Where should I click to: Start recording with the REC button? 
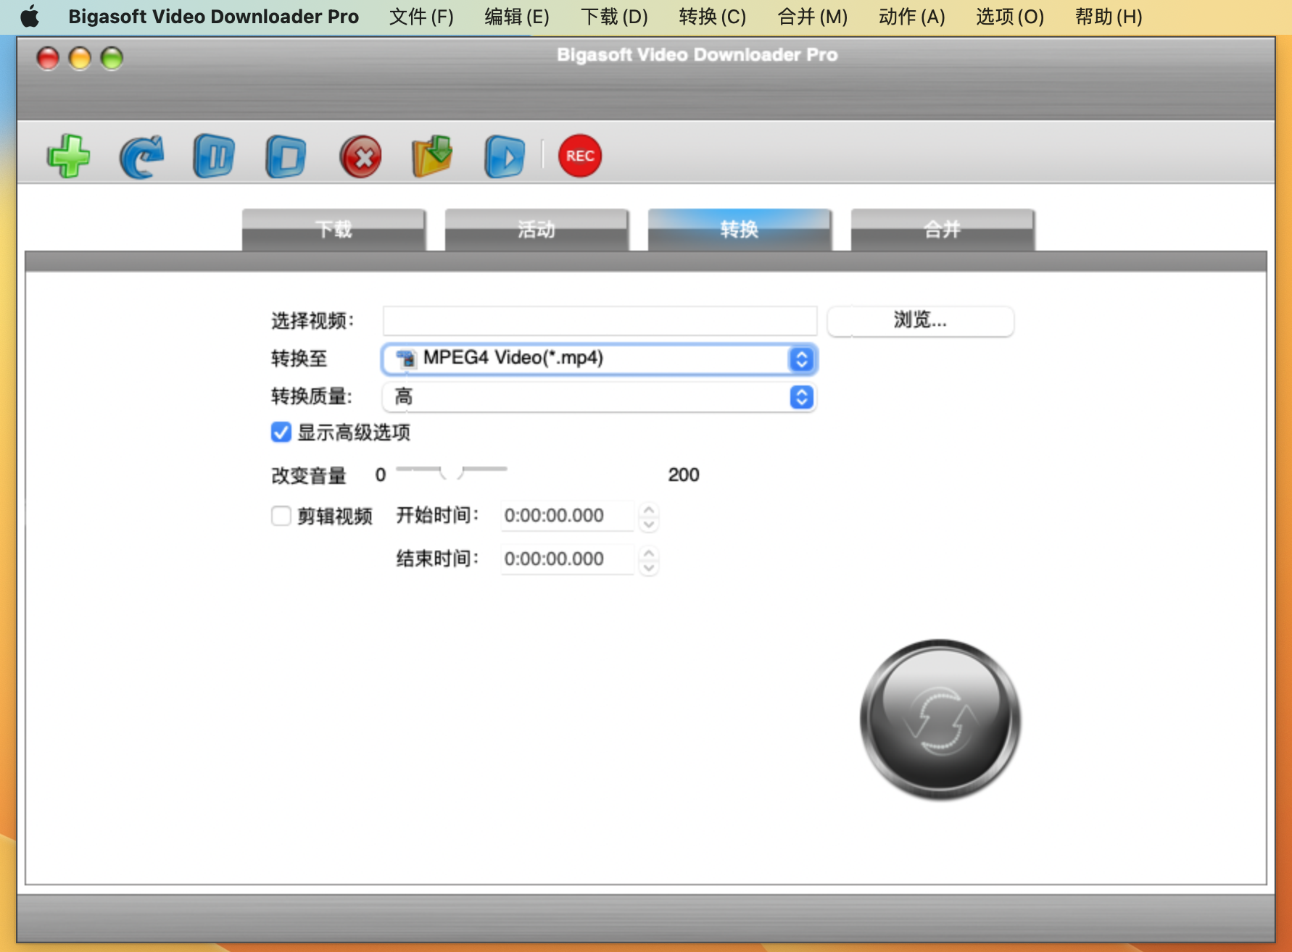point(579,156)
